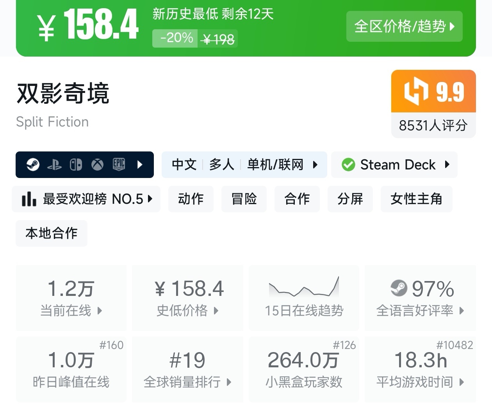
Task: Select the 动作 genre tag
Action: (191, 199)
